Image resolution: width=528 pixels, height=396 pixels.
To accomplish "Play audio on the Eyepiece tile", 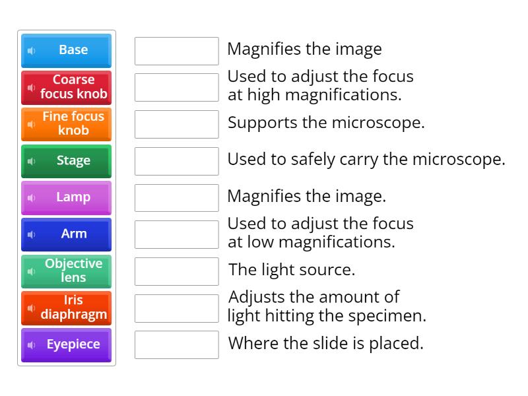I will point(30,345).
